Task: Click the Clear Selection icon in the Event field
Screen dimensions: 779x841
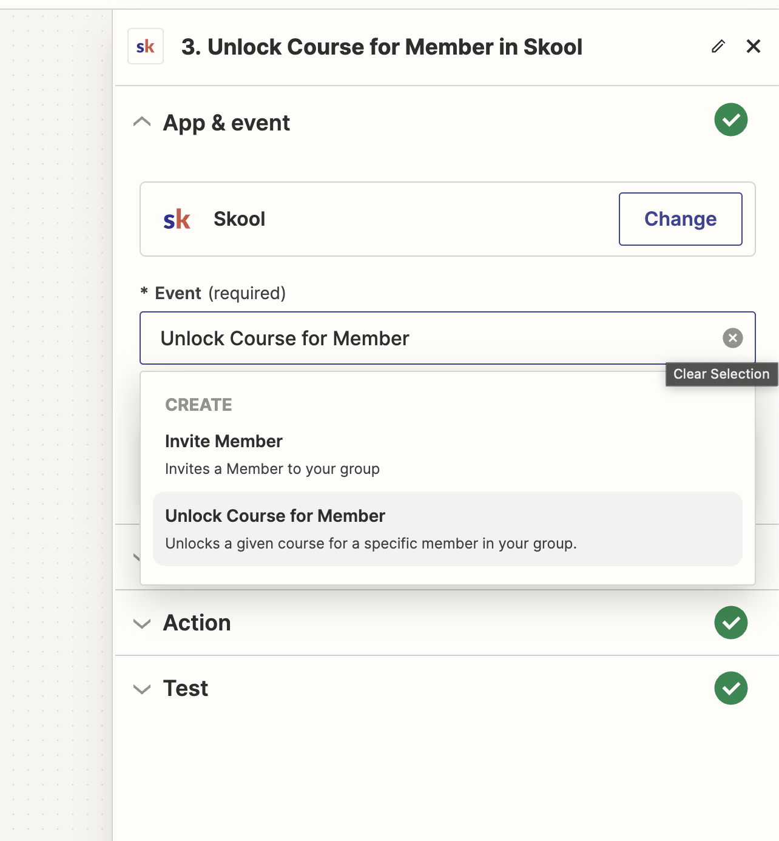Action: pos(732,338)
